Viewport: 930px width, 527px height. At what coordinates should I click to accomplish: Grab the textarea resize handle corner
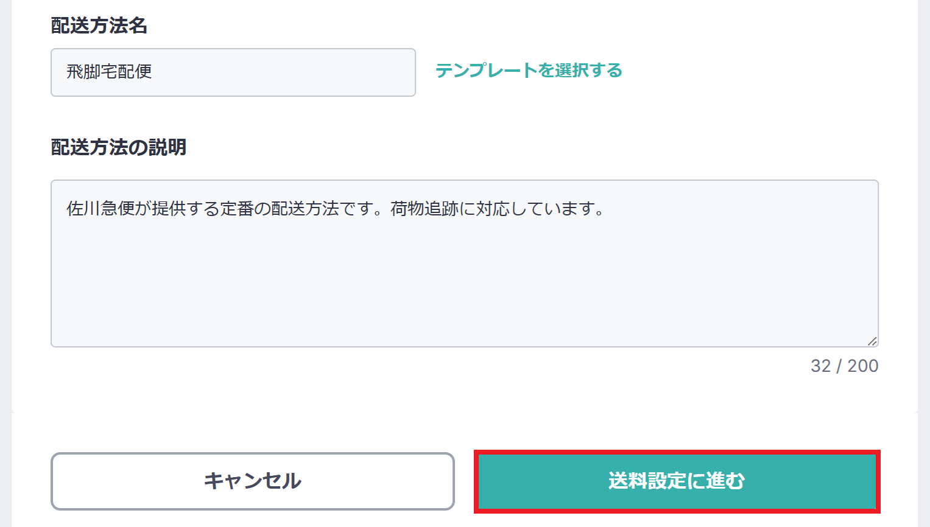coord(872,341)
